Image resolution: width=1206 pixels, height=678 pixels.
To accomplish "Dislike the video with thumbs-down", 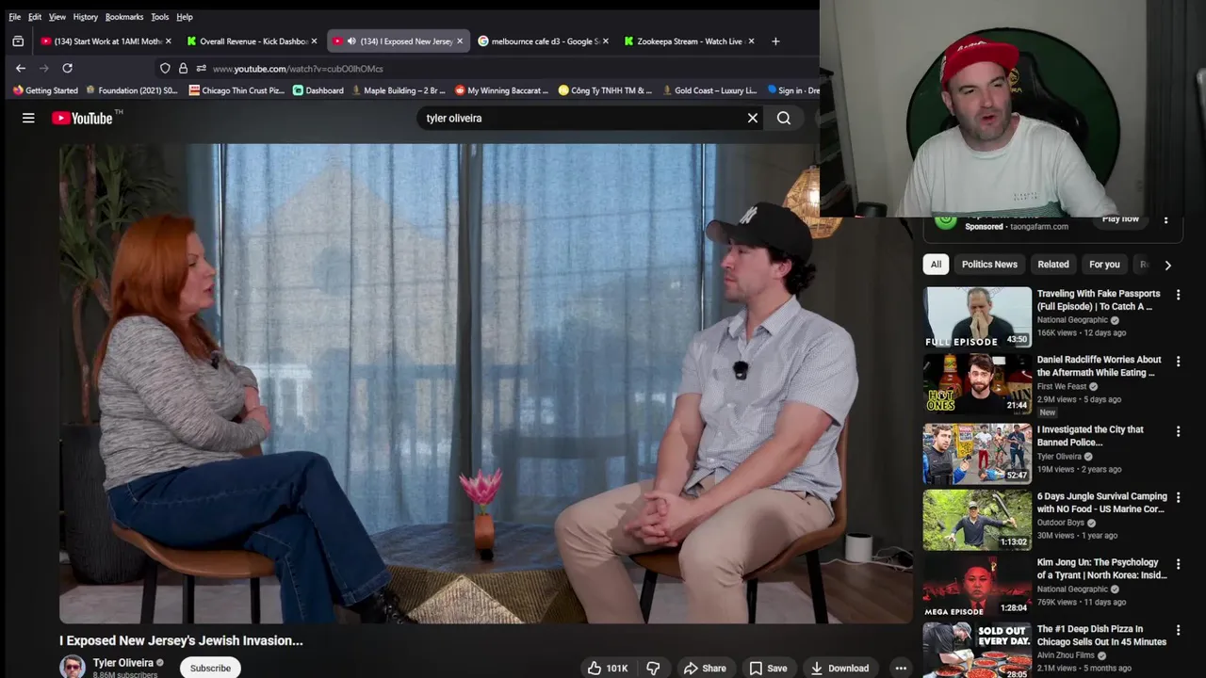I will coord(653,668).
